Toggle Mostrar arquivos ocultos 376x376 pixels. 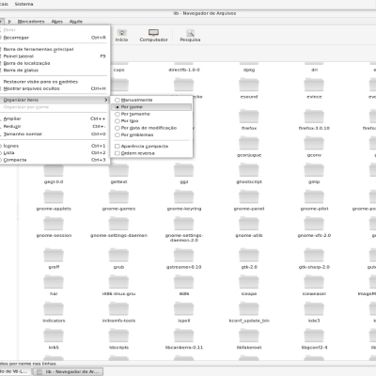click(54, 88)
